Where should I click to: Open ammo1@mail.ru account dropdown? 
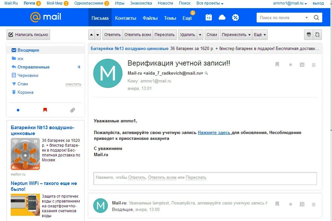290,3
